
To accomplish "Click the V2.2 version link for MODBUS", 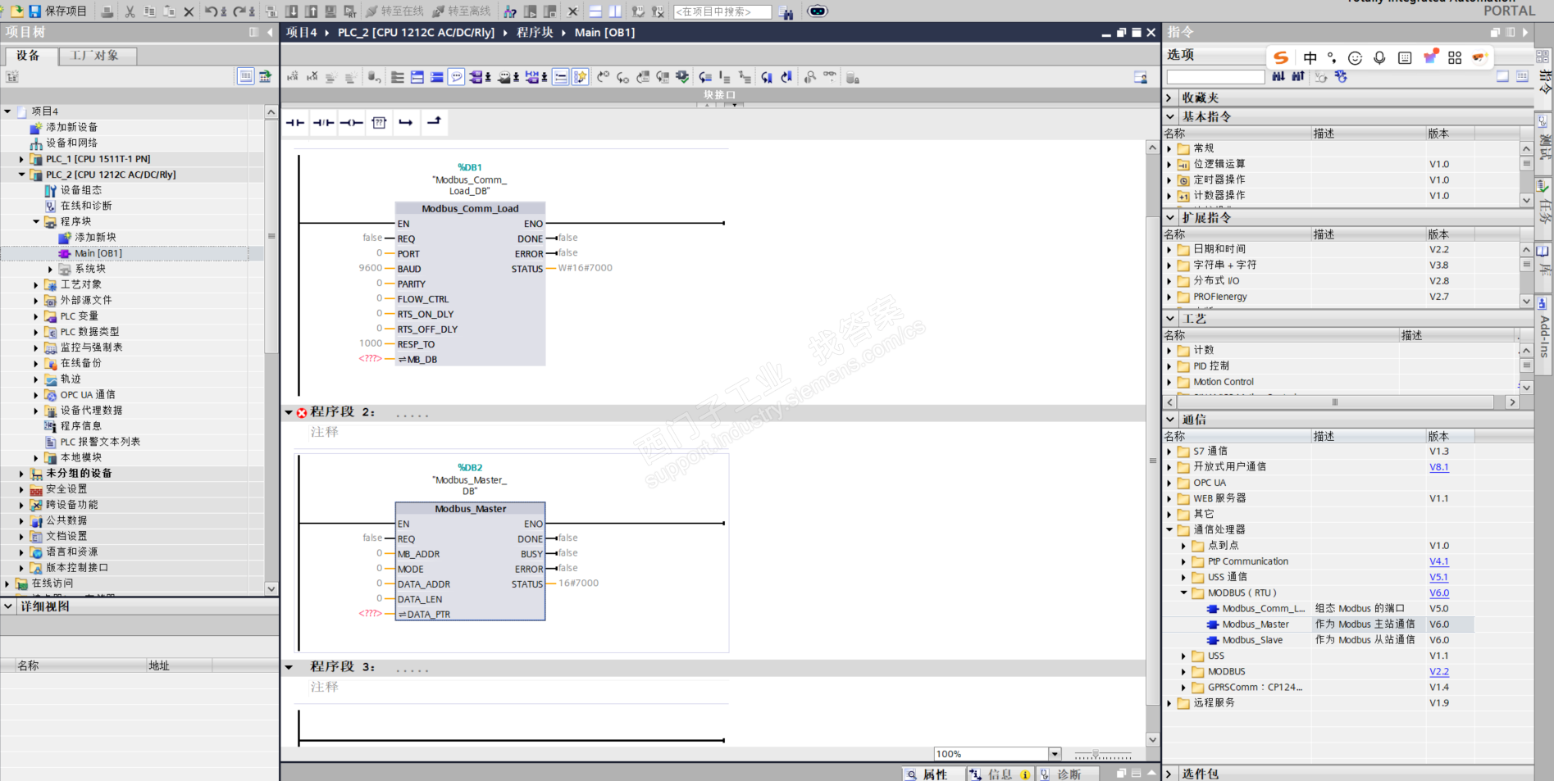I will [1439, 671].
